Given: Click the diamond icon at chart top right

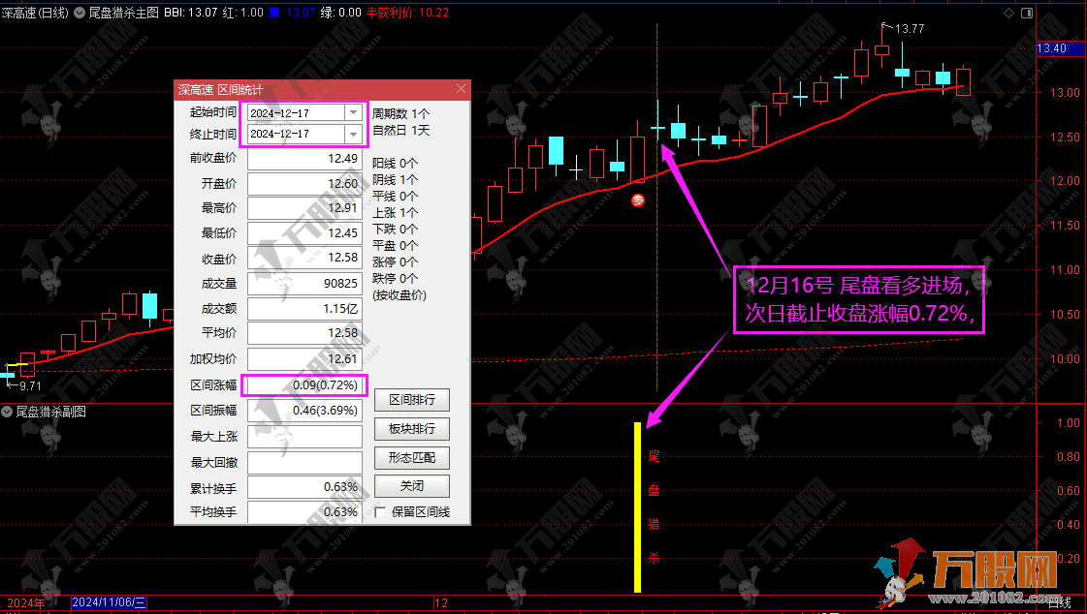Looking at the screenshot, I should 1008,14.
